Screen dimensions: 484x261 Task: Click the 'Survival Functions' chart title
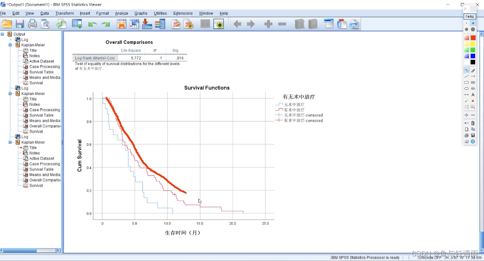(207, 88)
